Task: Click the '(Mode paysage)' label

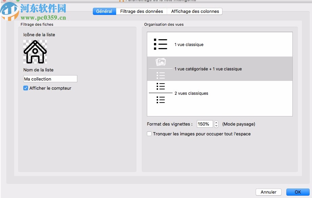Action: coord(239,124)
